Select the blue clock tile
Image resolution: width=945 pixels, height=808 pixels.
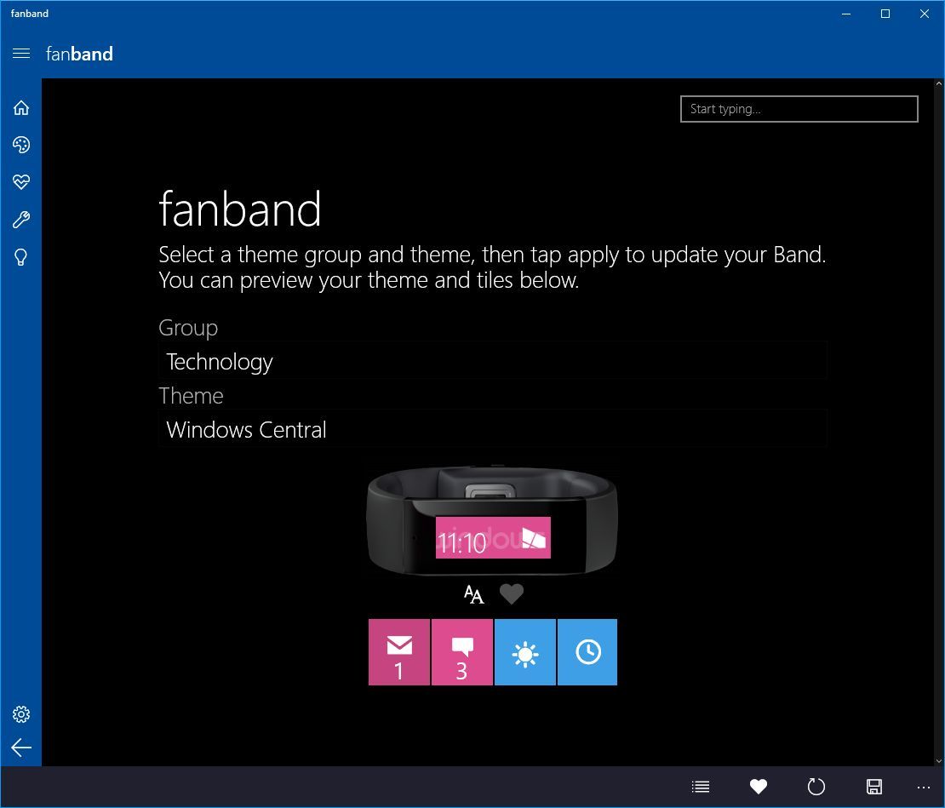click(587, 652)
